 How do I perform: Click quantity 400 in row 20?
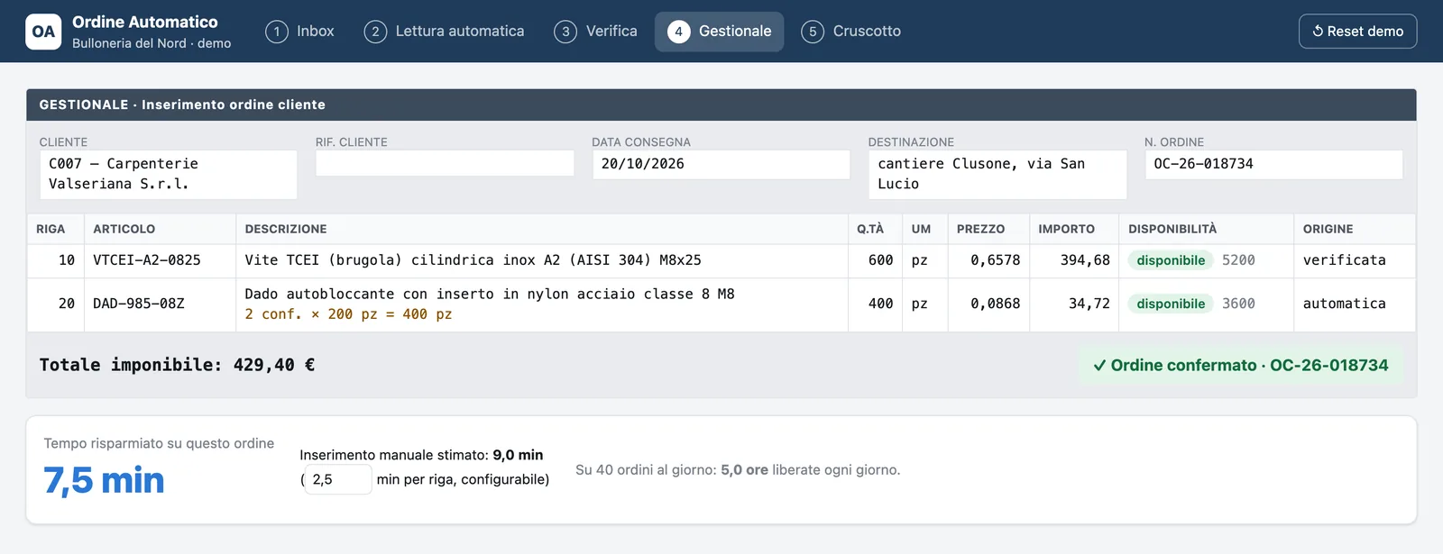pos(881,304)
